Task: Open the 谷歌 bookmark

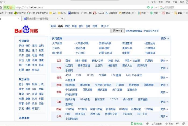Action: (9, 13)
